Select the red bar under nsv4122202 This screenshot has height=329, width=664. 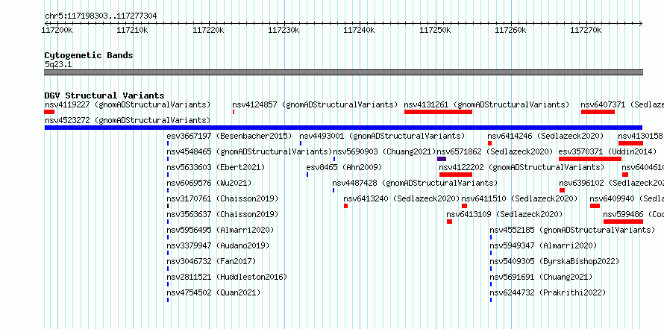pos(456,175)
